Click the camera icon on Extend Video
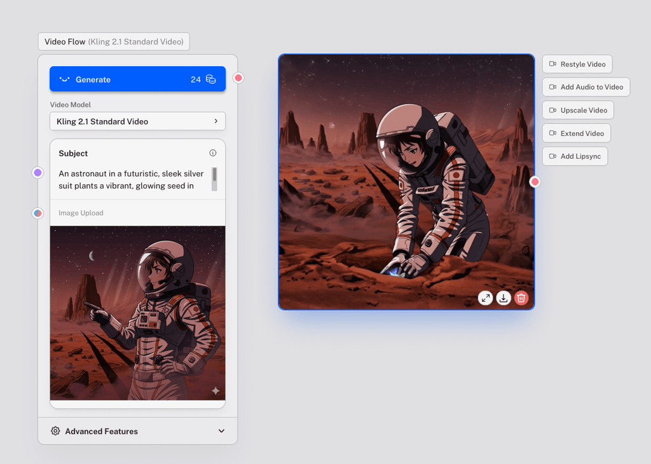Screen dimensions: 651x464 [x=552, y=133]
